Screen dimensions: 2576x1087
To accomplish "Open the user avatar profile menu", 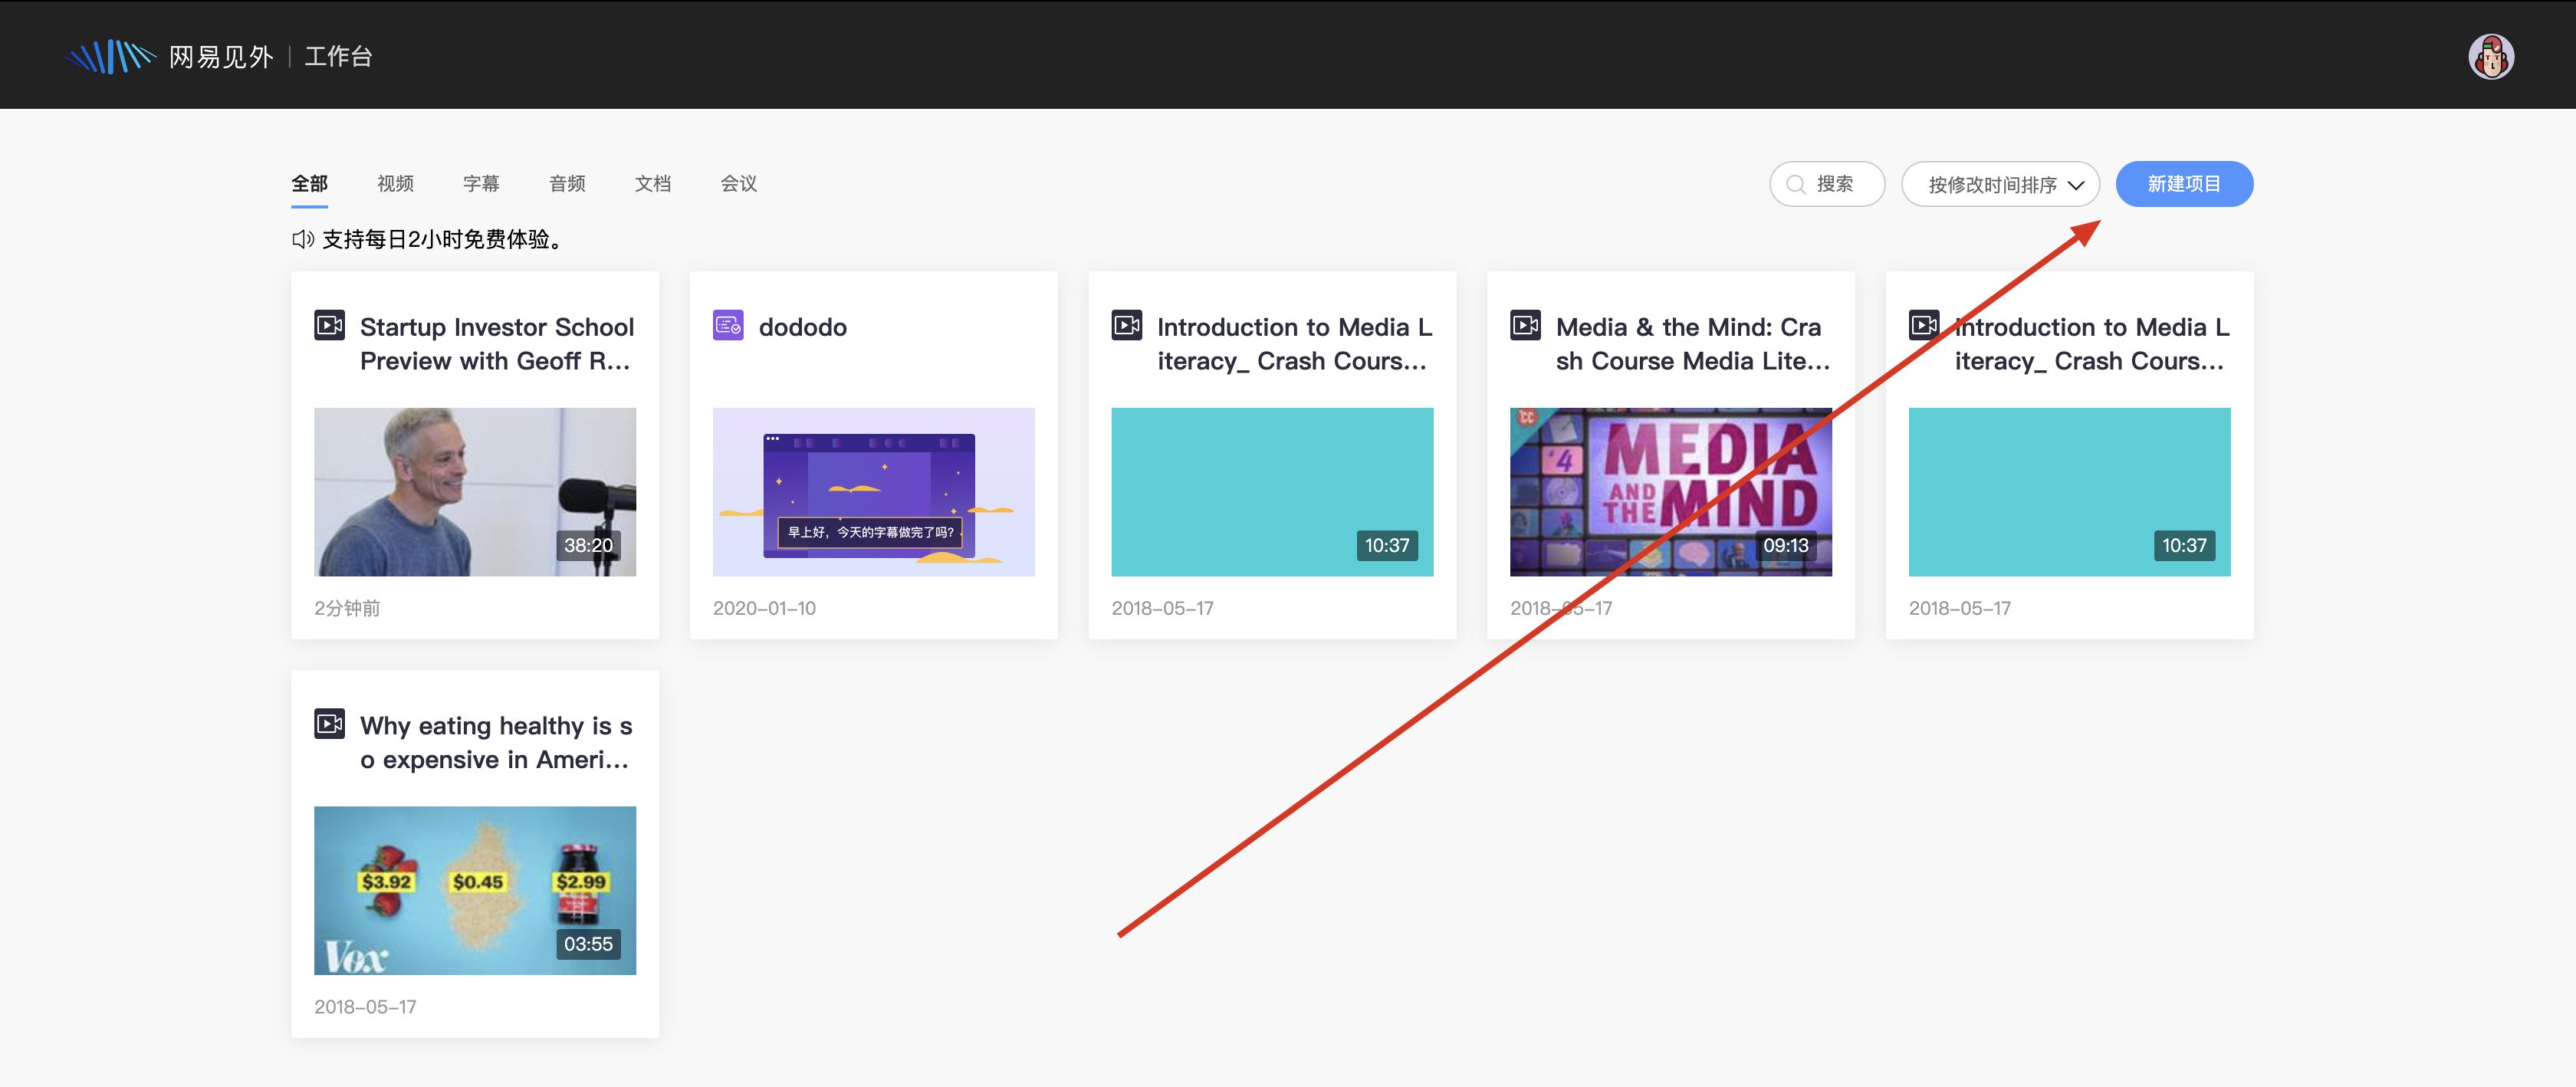I will click(x=2490, y=57).
